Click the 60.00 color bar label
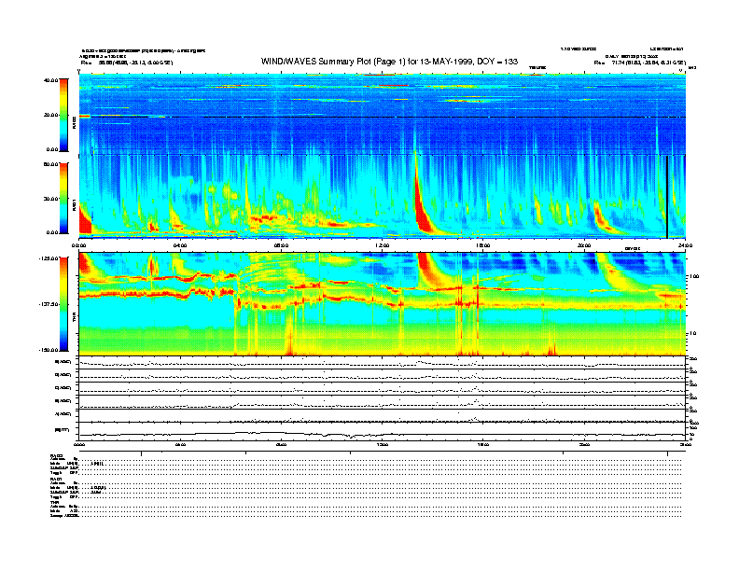The width and height of the screenshot is (739, 571). click(x=50, y=164)
